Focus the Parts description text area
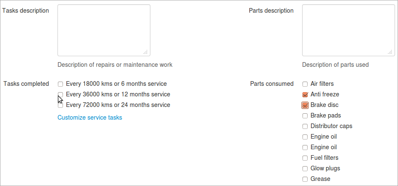The image size is (398, 186). pos(348,30)
